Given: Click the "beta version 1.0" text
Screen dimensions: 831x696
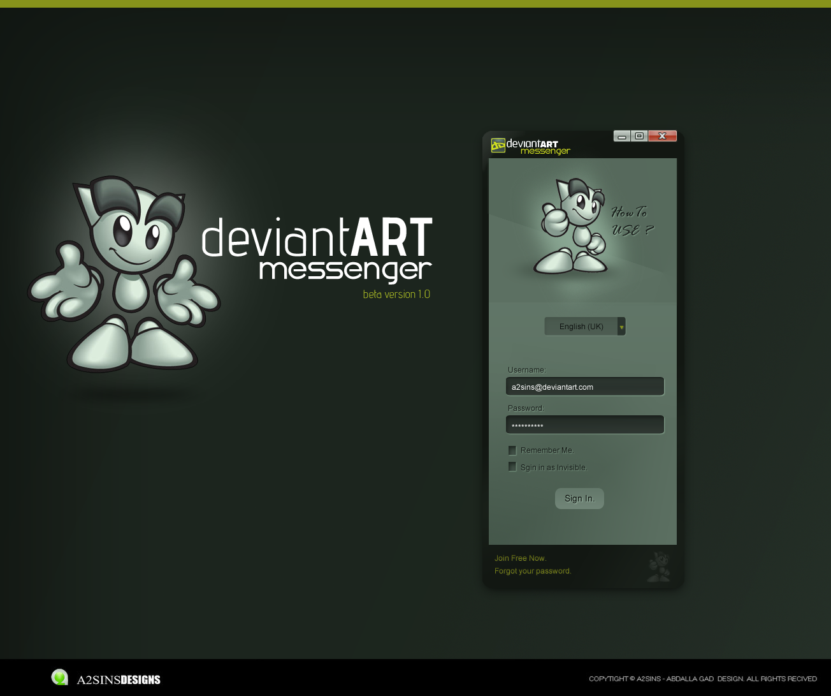Looking at the screenshot, I should coord(396,294).
